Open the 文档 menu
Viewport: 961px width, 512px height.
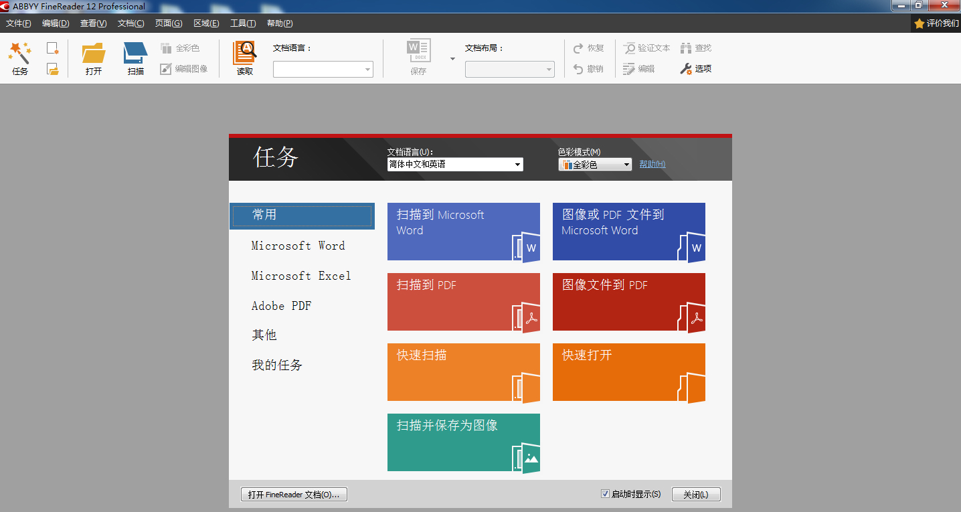pyautogui.click(x=130, y=23)
